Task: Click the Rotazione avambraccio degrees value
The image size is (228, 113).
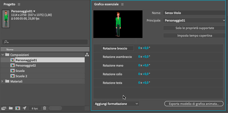Action: (x=146, y=57)
